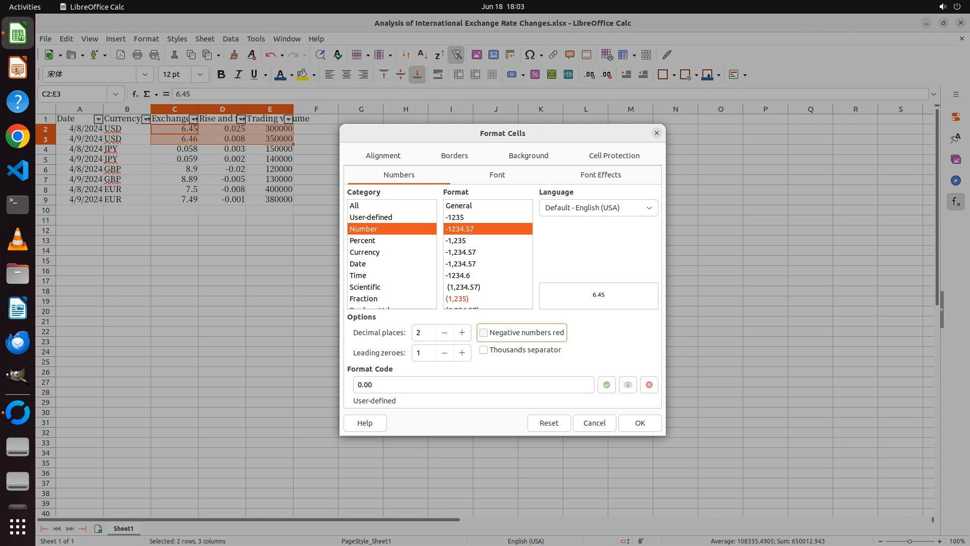Click the red Remove format code icon
970x546 pixels.
(x=649, y=385)
